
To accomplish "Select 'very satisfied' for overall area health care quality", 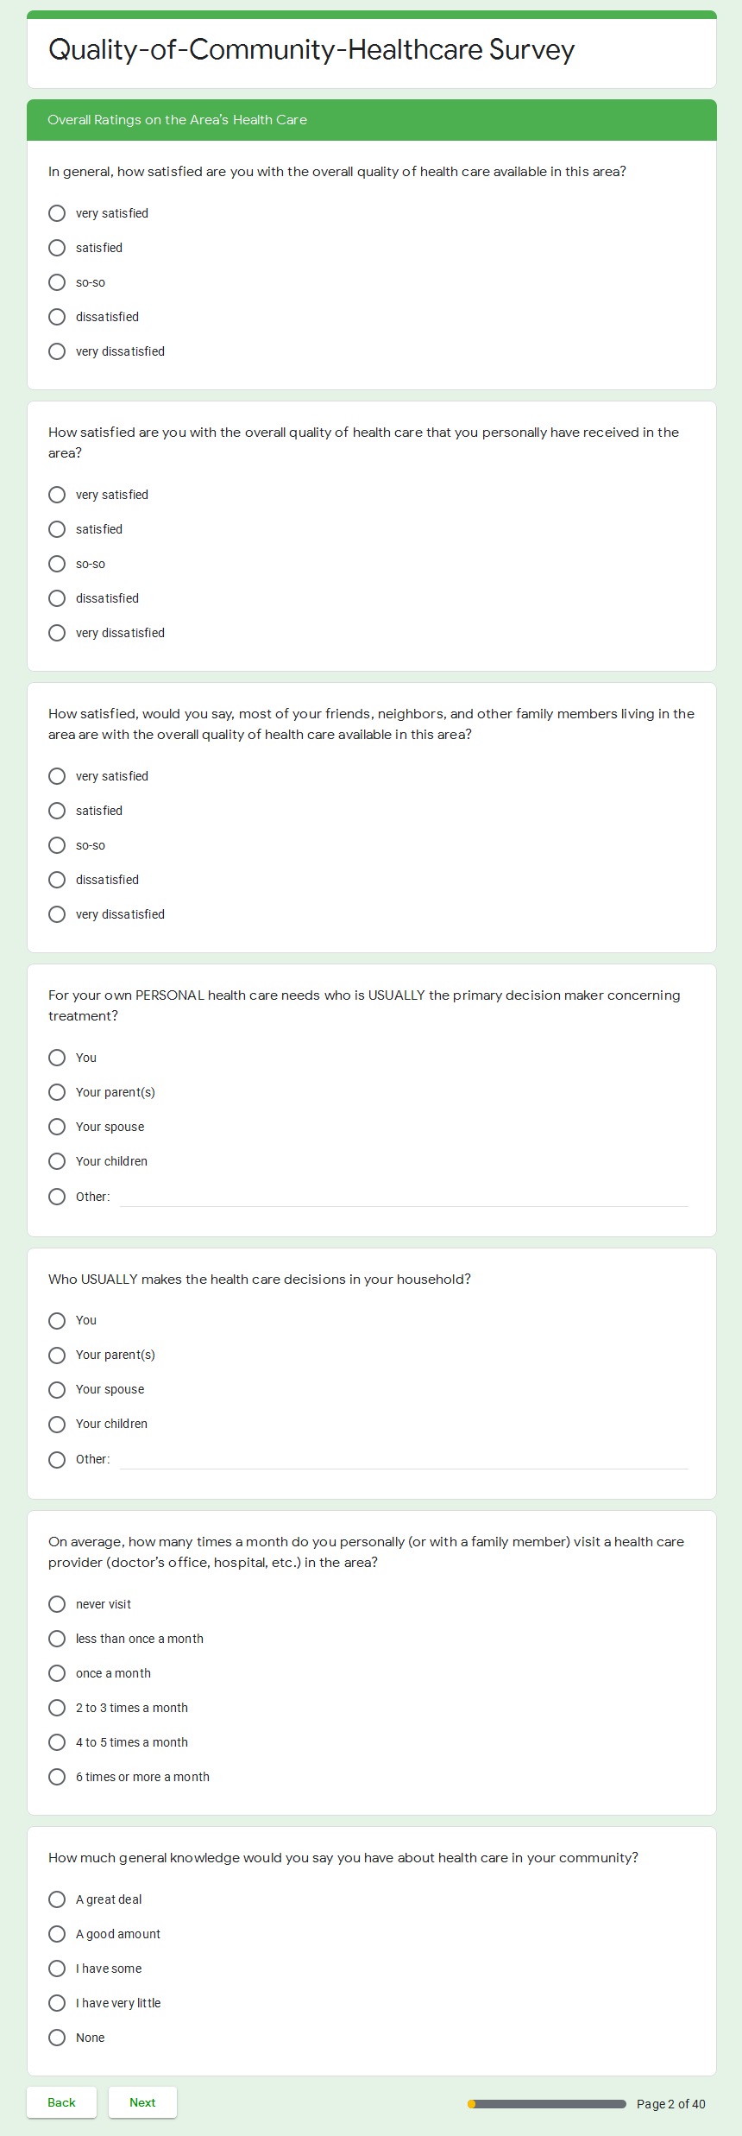I will pos(57,213).
